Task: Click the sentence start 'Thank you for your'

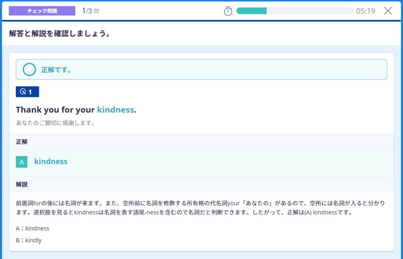Action: pyautogui.click(x=55, y=110)
